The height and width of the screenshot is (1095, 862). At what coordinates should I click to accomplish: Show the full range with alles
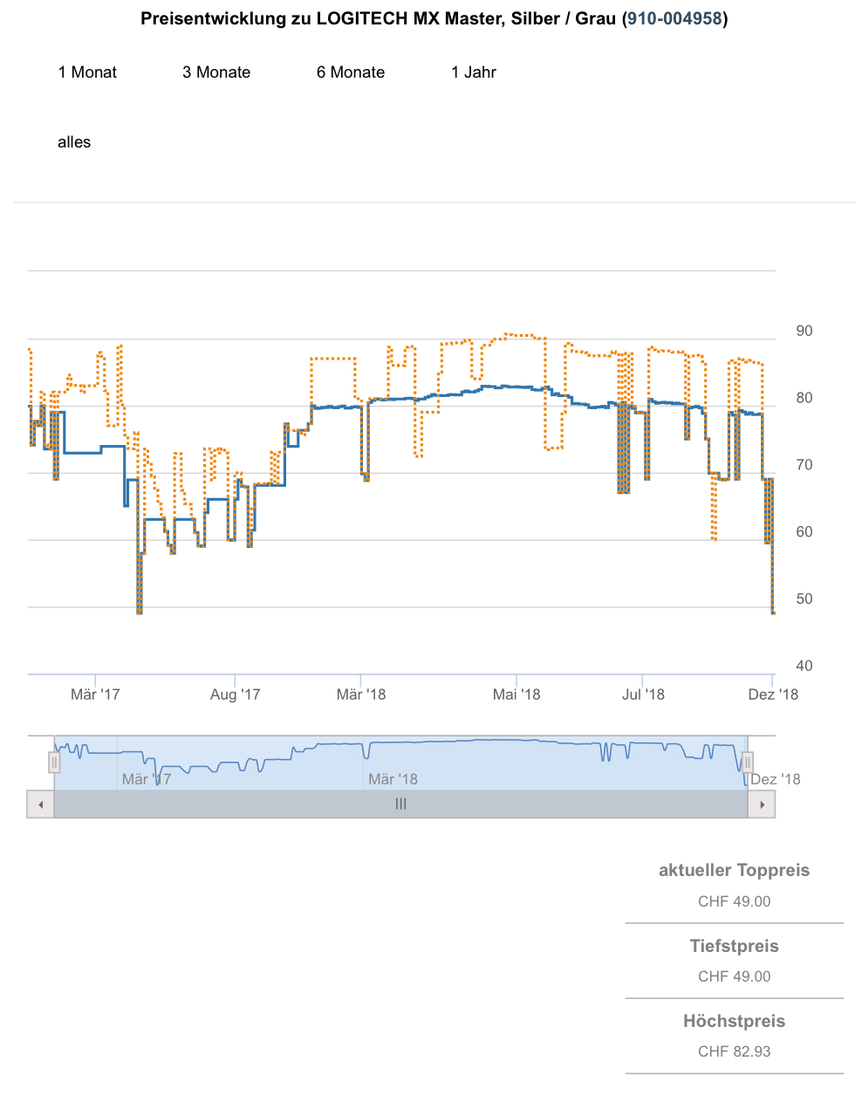click(74, 142)
